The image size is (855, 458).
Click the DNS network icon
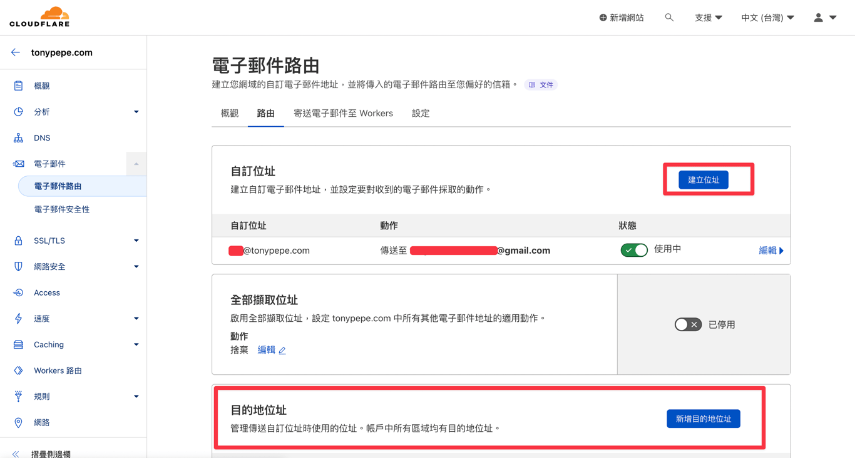click(x=18, y=137)
